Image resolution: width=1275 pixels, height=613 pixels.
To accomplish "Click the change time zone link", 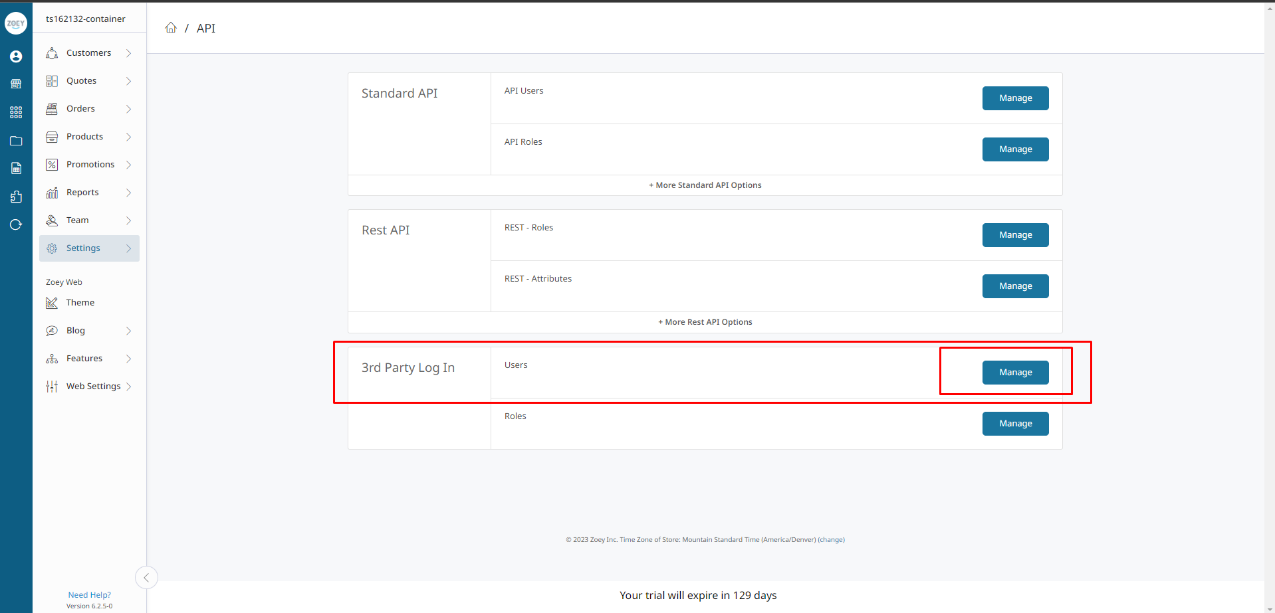I will (x=831, y=539).
